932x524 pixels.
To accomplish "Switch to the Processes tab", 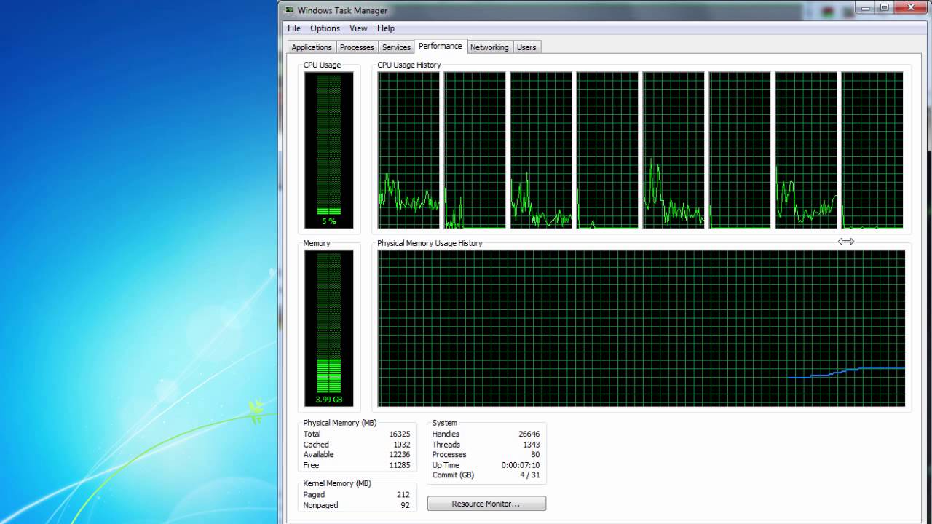I will tap(357, 47).
